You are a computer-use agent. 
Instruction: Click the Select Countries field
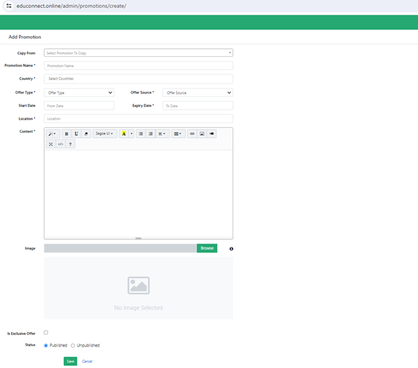click(139, 79)
